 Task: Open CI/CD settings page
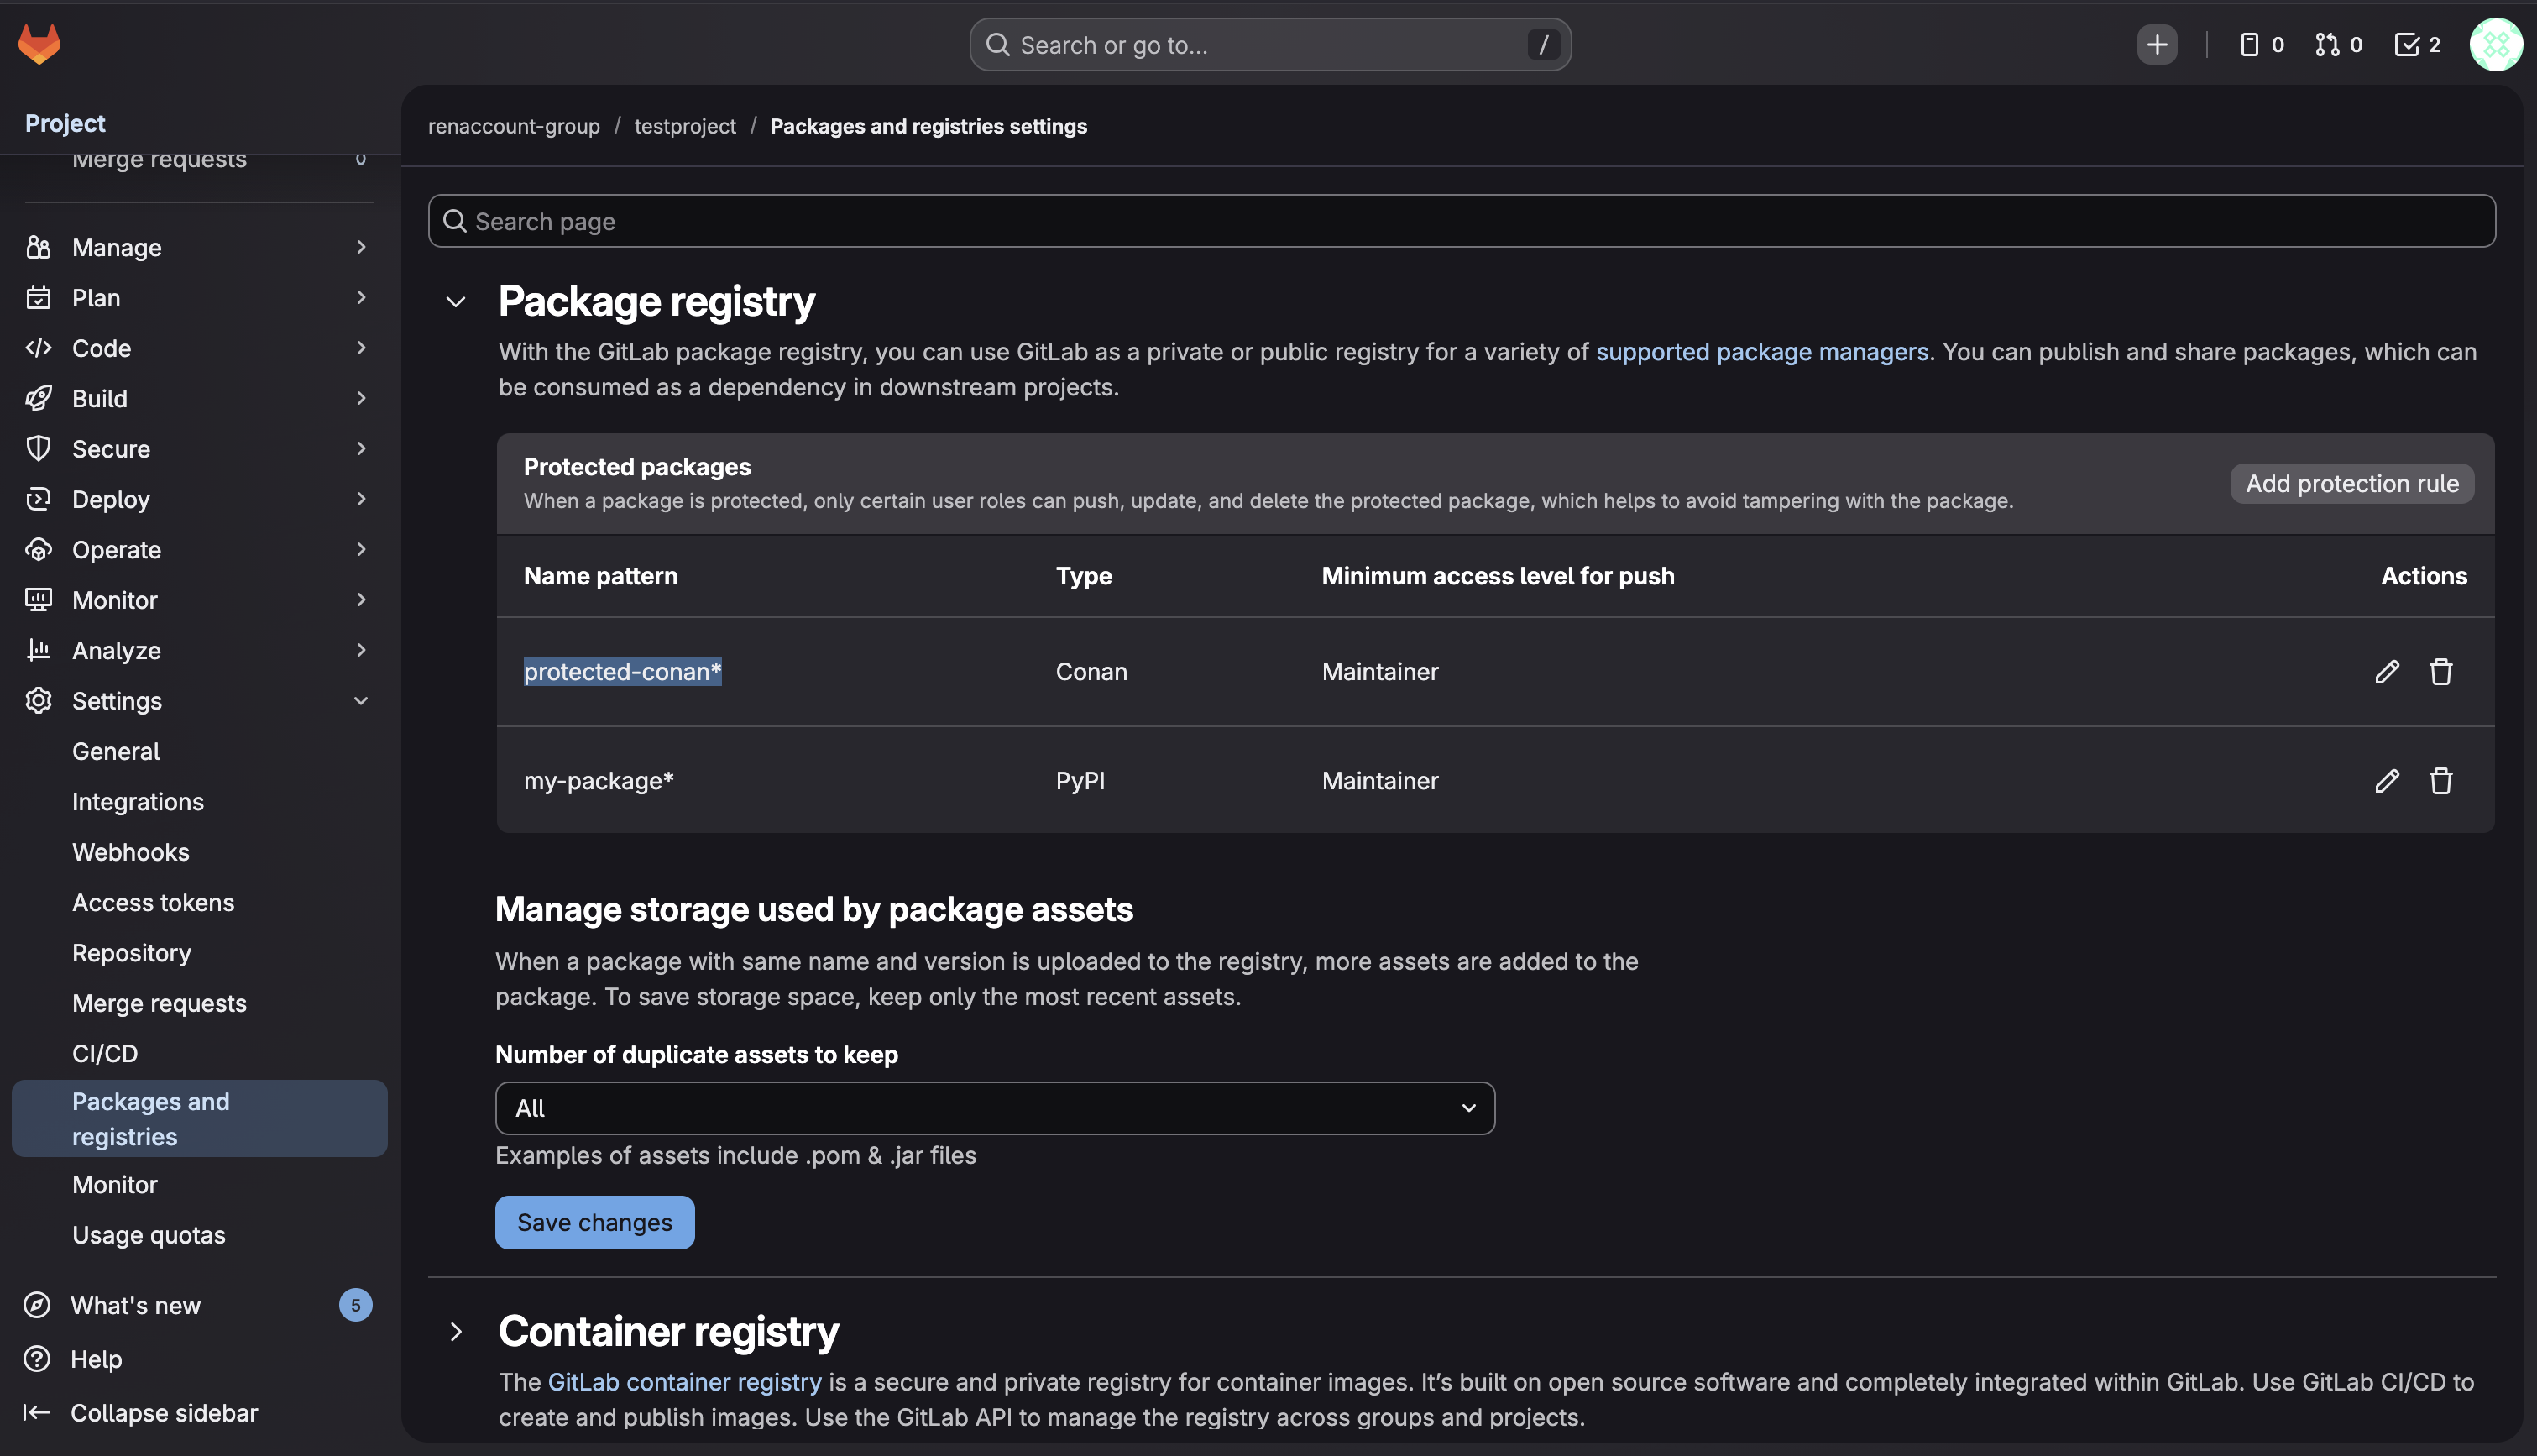click(105, 1054)
